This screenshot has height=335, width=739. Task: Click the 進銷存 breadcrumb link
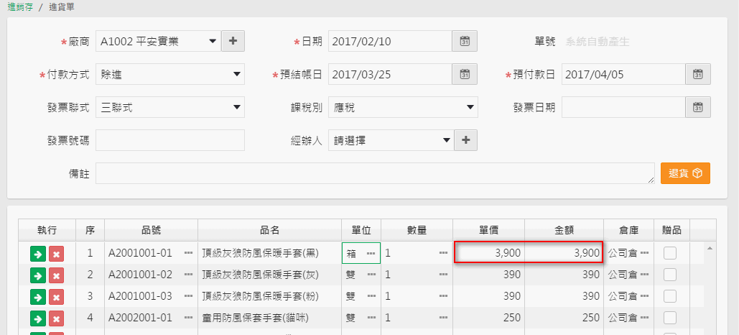coord(20,7)
